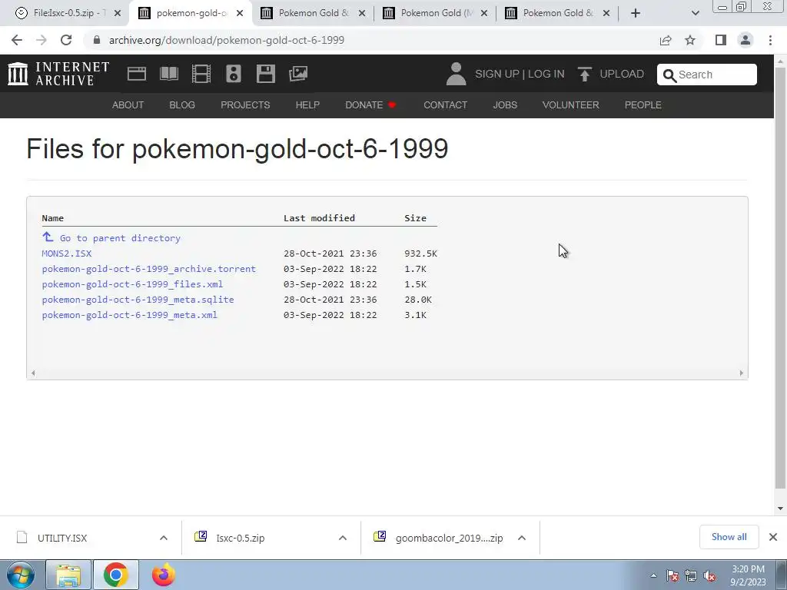The width and height of the screenshot is (787, 590).
Task: Click the UPLOAD link text
Action: (622, 74)
